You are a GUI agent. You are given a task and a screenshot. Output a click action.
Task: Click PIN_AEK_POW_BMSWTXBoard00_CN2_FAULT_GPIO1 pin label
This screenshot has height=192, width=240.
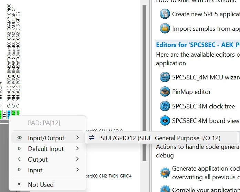[13, 54]
